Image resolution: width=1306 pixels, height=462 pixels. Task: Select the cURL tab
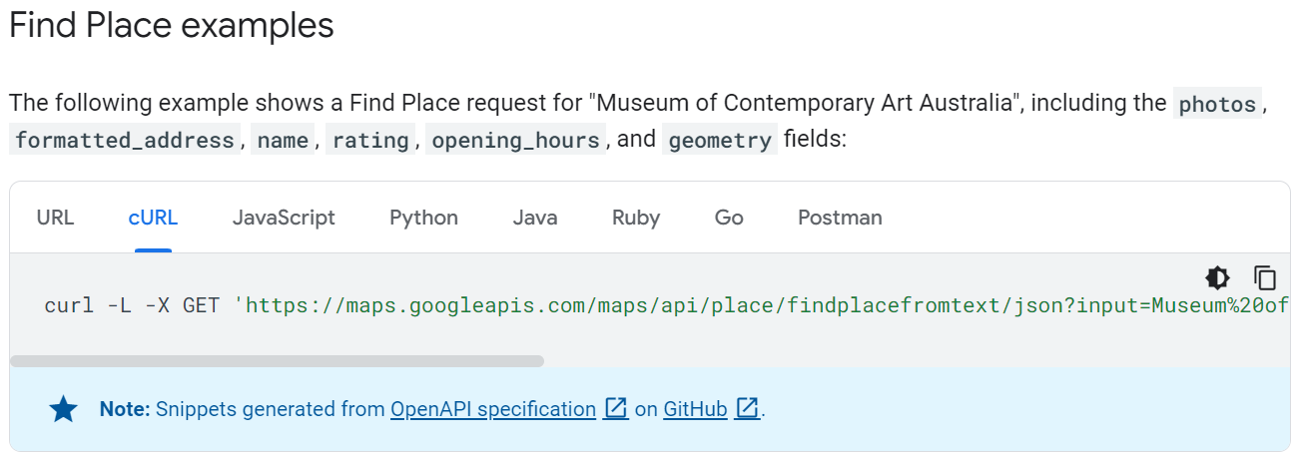[x=153, y=218]
